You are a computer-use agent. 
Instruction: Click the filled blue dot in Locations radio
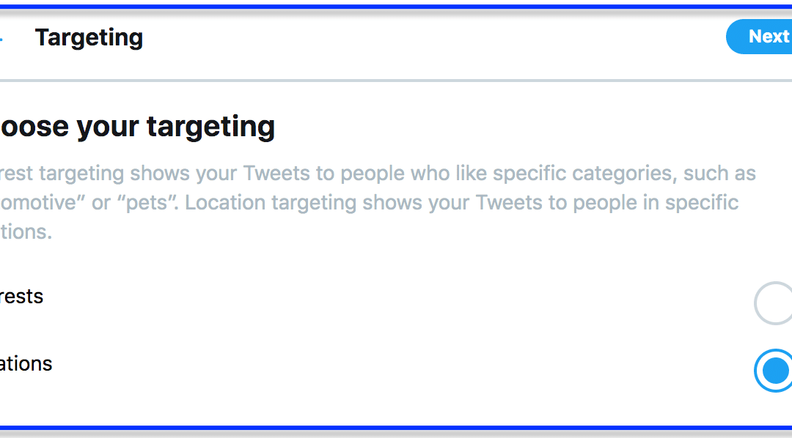point(776,371)
